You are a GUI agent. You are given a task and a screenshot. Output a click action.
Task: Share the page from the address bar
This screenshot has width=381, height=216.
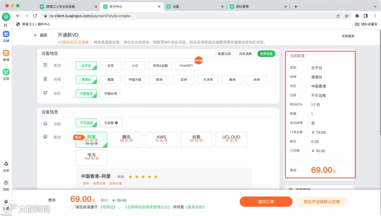338,16
